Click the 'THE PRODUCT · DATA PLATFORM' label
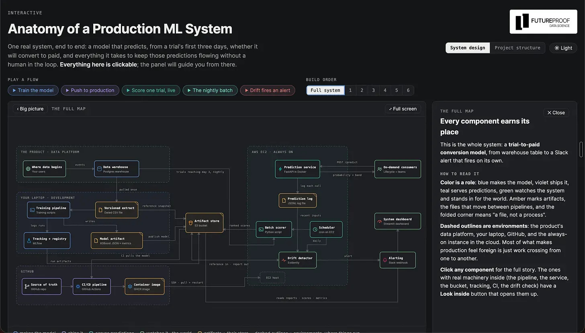 (x=50, y=152)
